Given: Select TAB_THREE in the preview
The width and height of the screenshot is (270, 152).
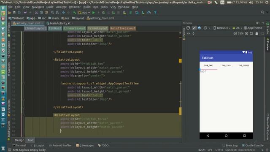Looking at the screenshot, I should 244,65.
